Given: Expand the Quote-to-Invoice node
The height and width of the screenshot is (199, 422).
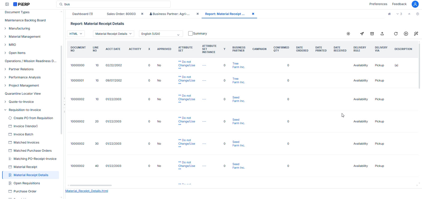Looking at the screenshot, I should 5,102.
